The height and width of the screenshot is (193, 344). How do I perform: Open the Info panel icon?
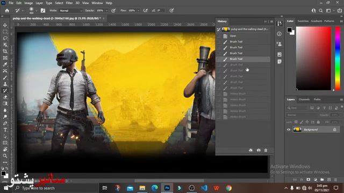pyautogui.click(x=279, y=34)
